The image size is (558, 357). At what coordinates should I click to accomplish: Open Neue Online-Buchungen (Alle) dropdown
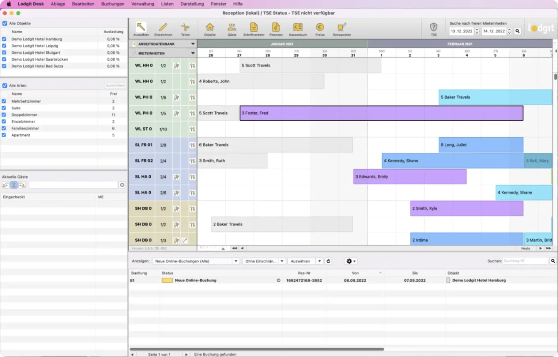[x=196, y=261]
